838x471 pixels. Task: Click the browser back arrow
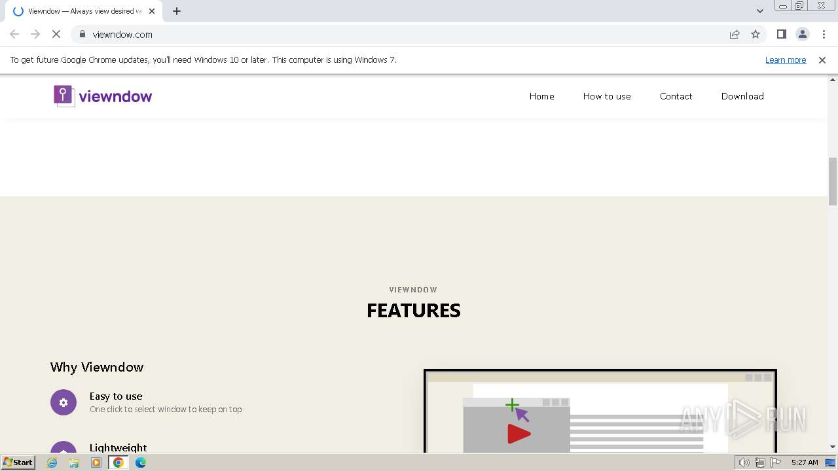14,34
